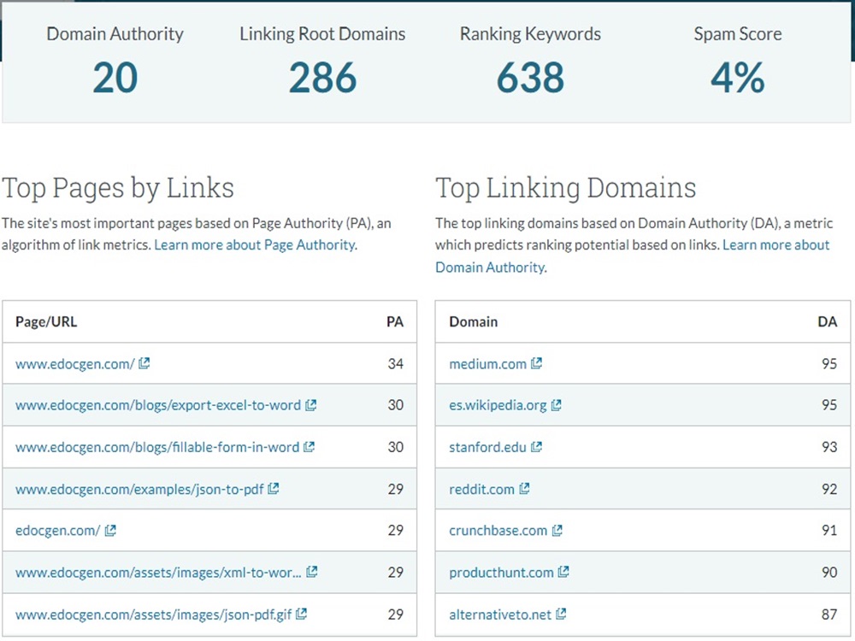Image resolution: width=855 pixels, height=641 pixels.
Task: Click the Domain Authority metric label
Action: click(115, 34)
